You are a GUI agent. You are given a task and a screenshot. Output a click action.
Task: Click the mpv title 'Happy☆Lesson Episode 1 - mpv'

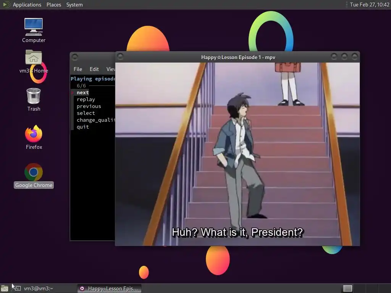coord(238,57)
